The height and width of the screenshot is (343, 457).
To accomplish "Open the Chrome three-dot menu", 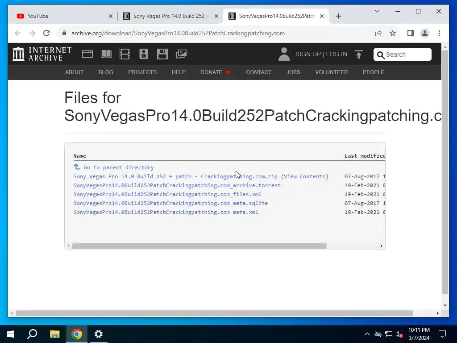I will point(439,33).
